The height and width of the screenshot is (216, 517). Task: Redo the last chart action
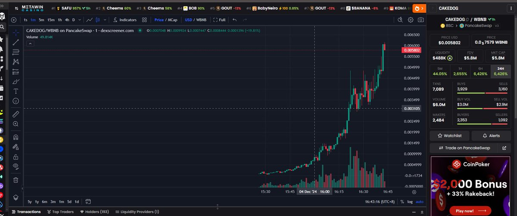245,20
